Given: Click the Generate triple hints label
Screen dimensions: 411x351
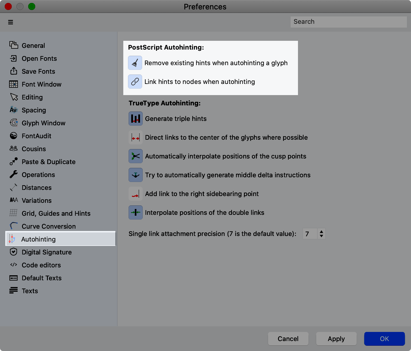Looking at the screenshot, I should coord(176,119).
